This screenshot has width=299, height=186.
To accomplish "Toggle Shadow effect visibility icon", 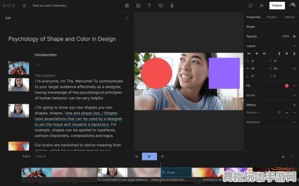I will click(x=286, y=113).
